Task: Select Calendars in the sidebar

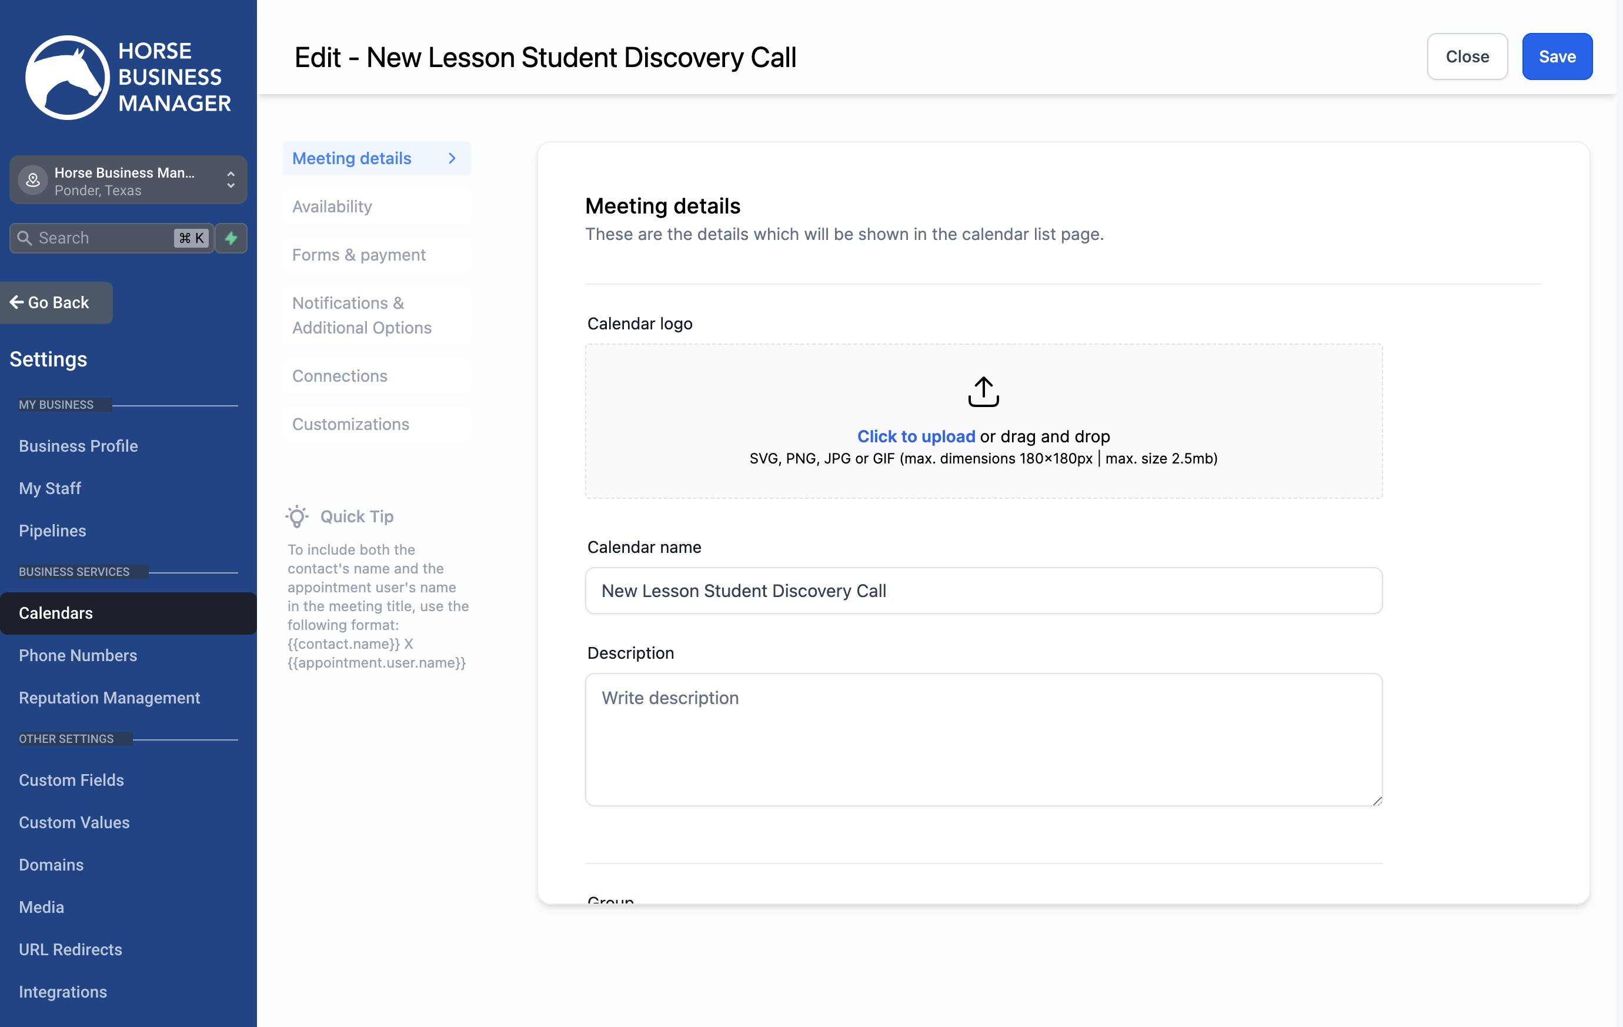Action: tap(128, 613)
